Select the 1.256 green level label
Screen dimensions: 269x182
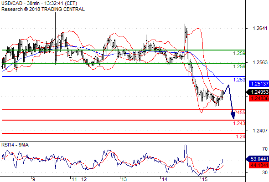[239, 66]
